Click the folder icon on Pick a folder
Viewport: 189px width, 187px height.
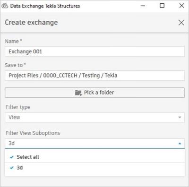tap(78, 93)
